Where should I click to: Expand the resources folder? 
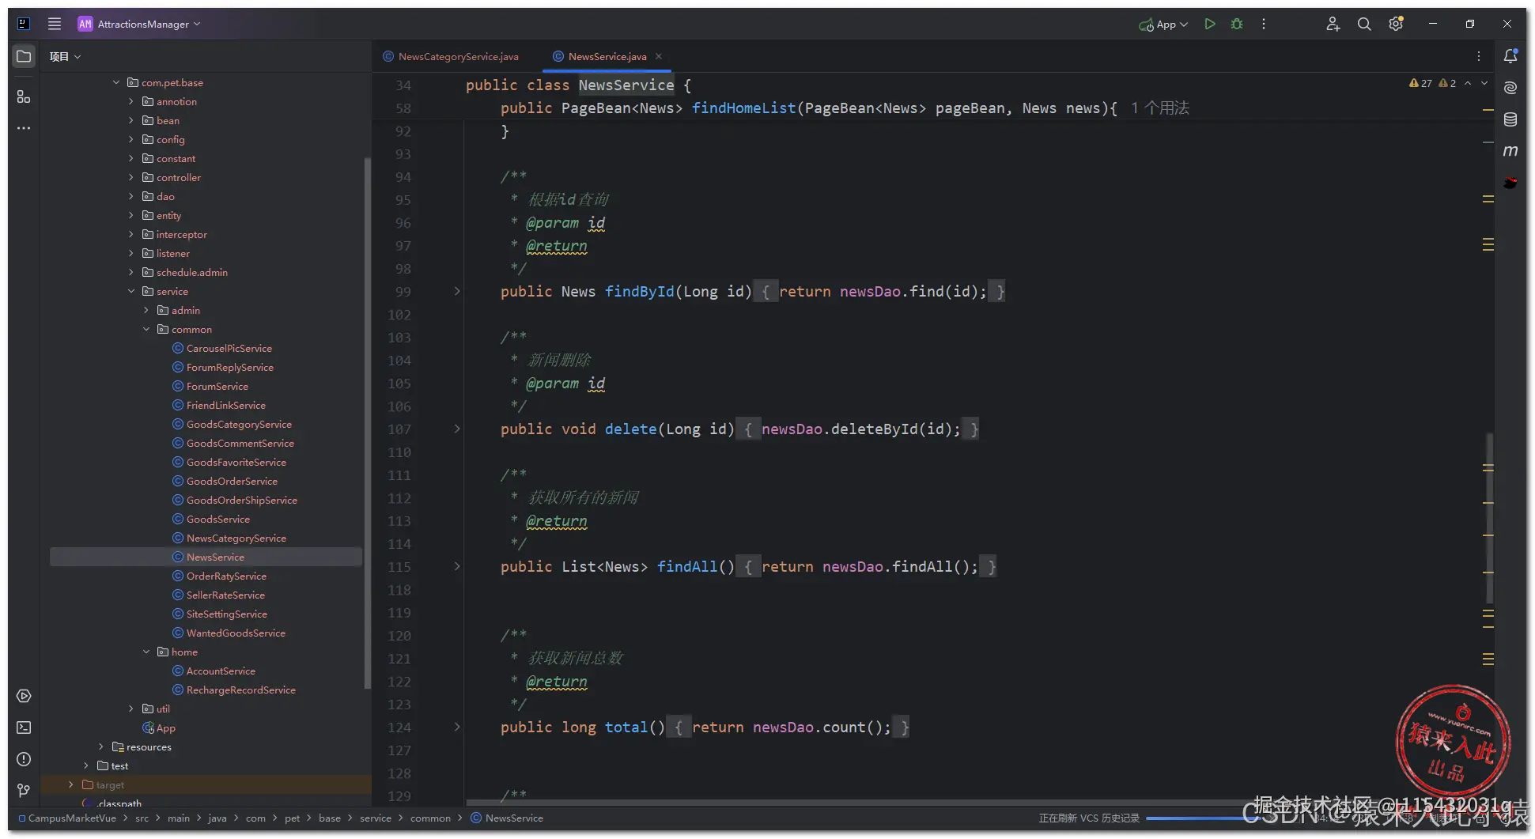click(x=101, y=746)
